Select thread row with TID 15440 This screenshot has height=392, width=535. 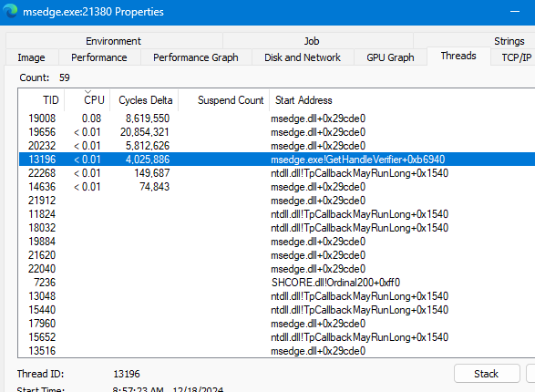tap(277, 309)
